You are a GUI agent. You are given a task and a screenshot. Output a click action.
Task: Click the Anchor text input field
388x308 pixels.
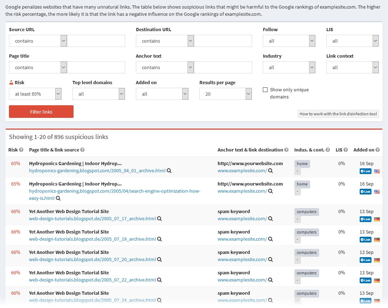click(x=223, y=67)
